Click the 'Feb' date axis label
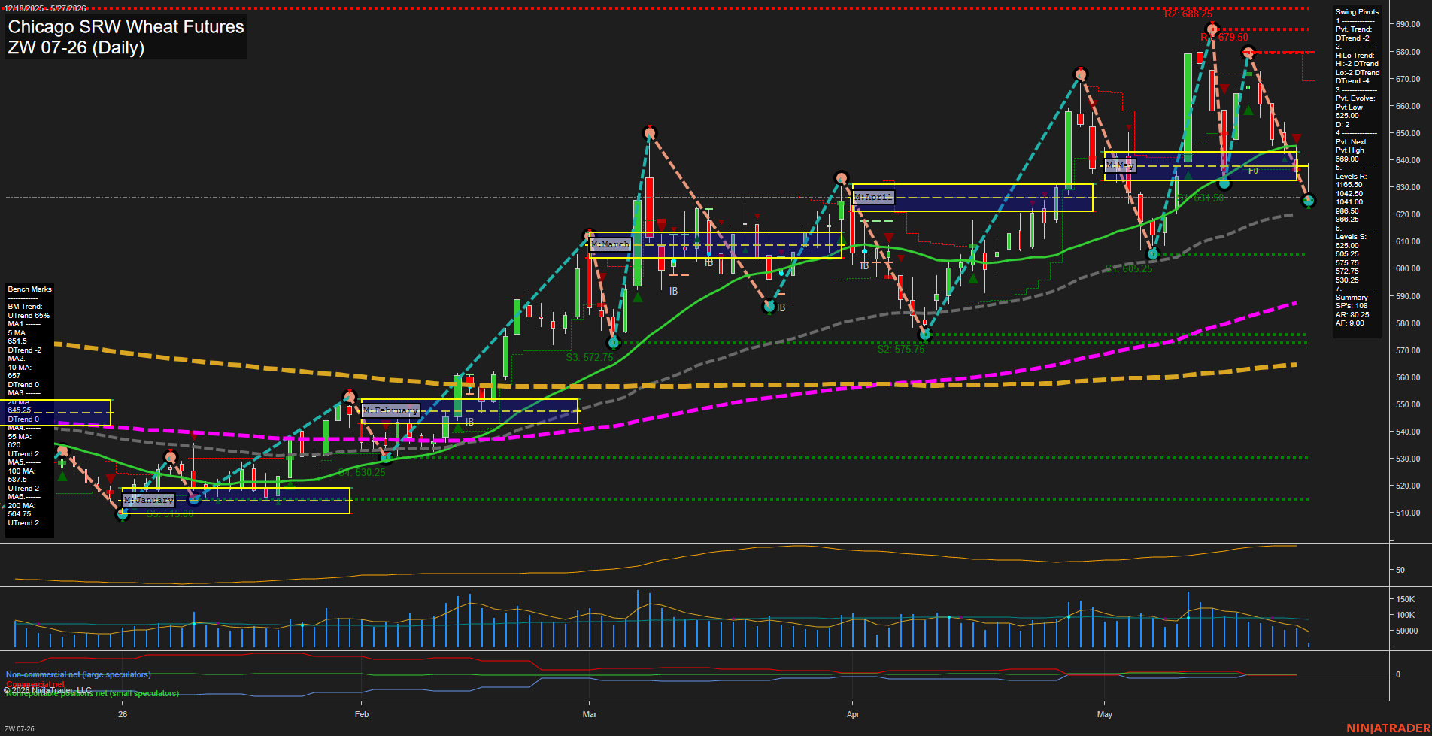The width and height of the screenshot is (1432, 736). [x=362, y=714]
